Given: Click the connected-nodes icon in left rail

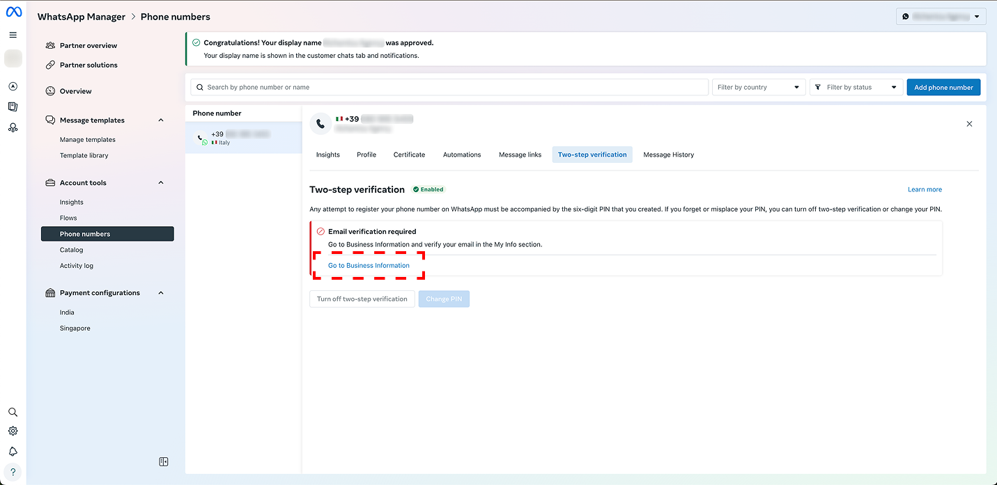Looking at the screenshot, I should pos(13,127).
